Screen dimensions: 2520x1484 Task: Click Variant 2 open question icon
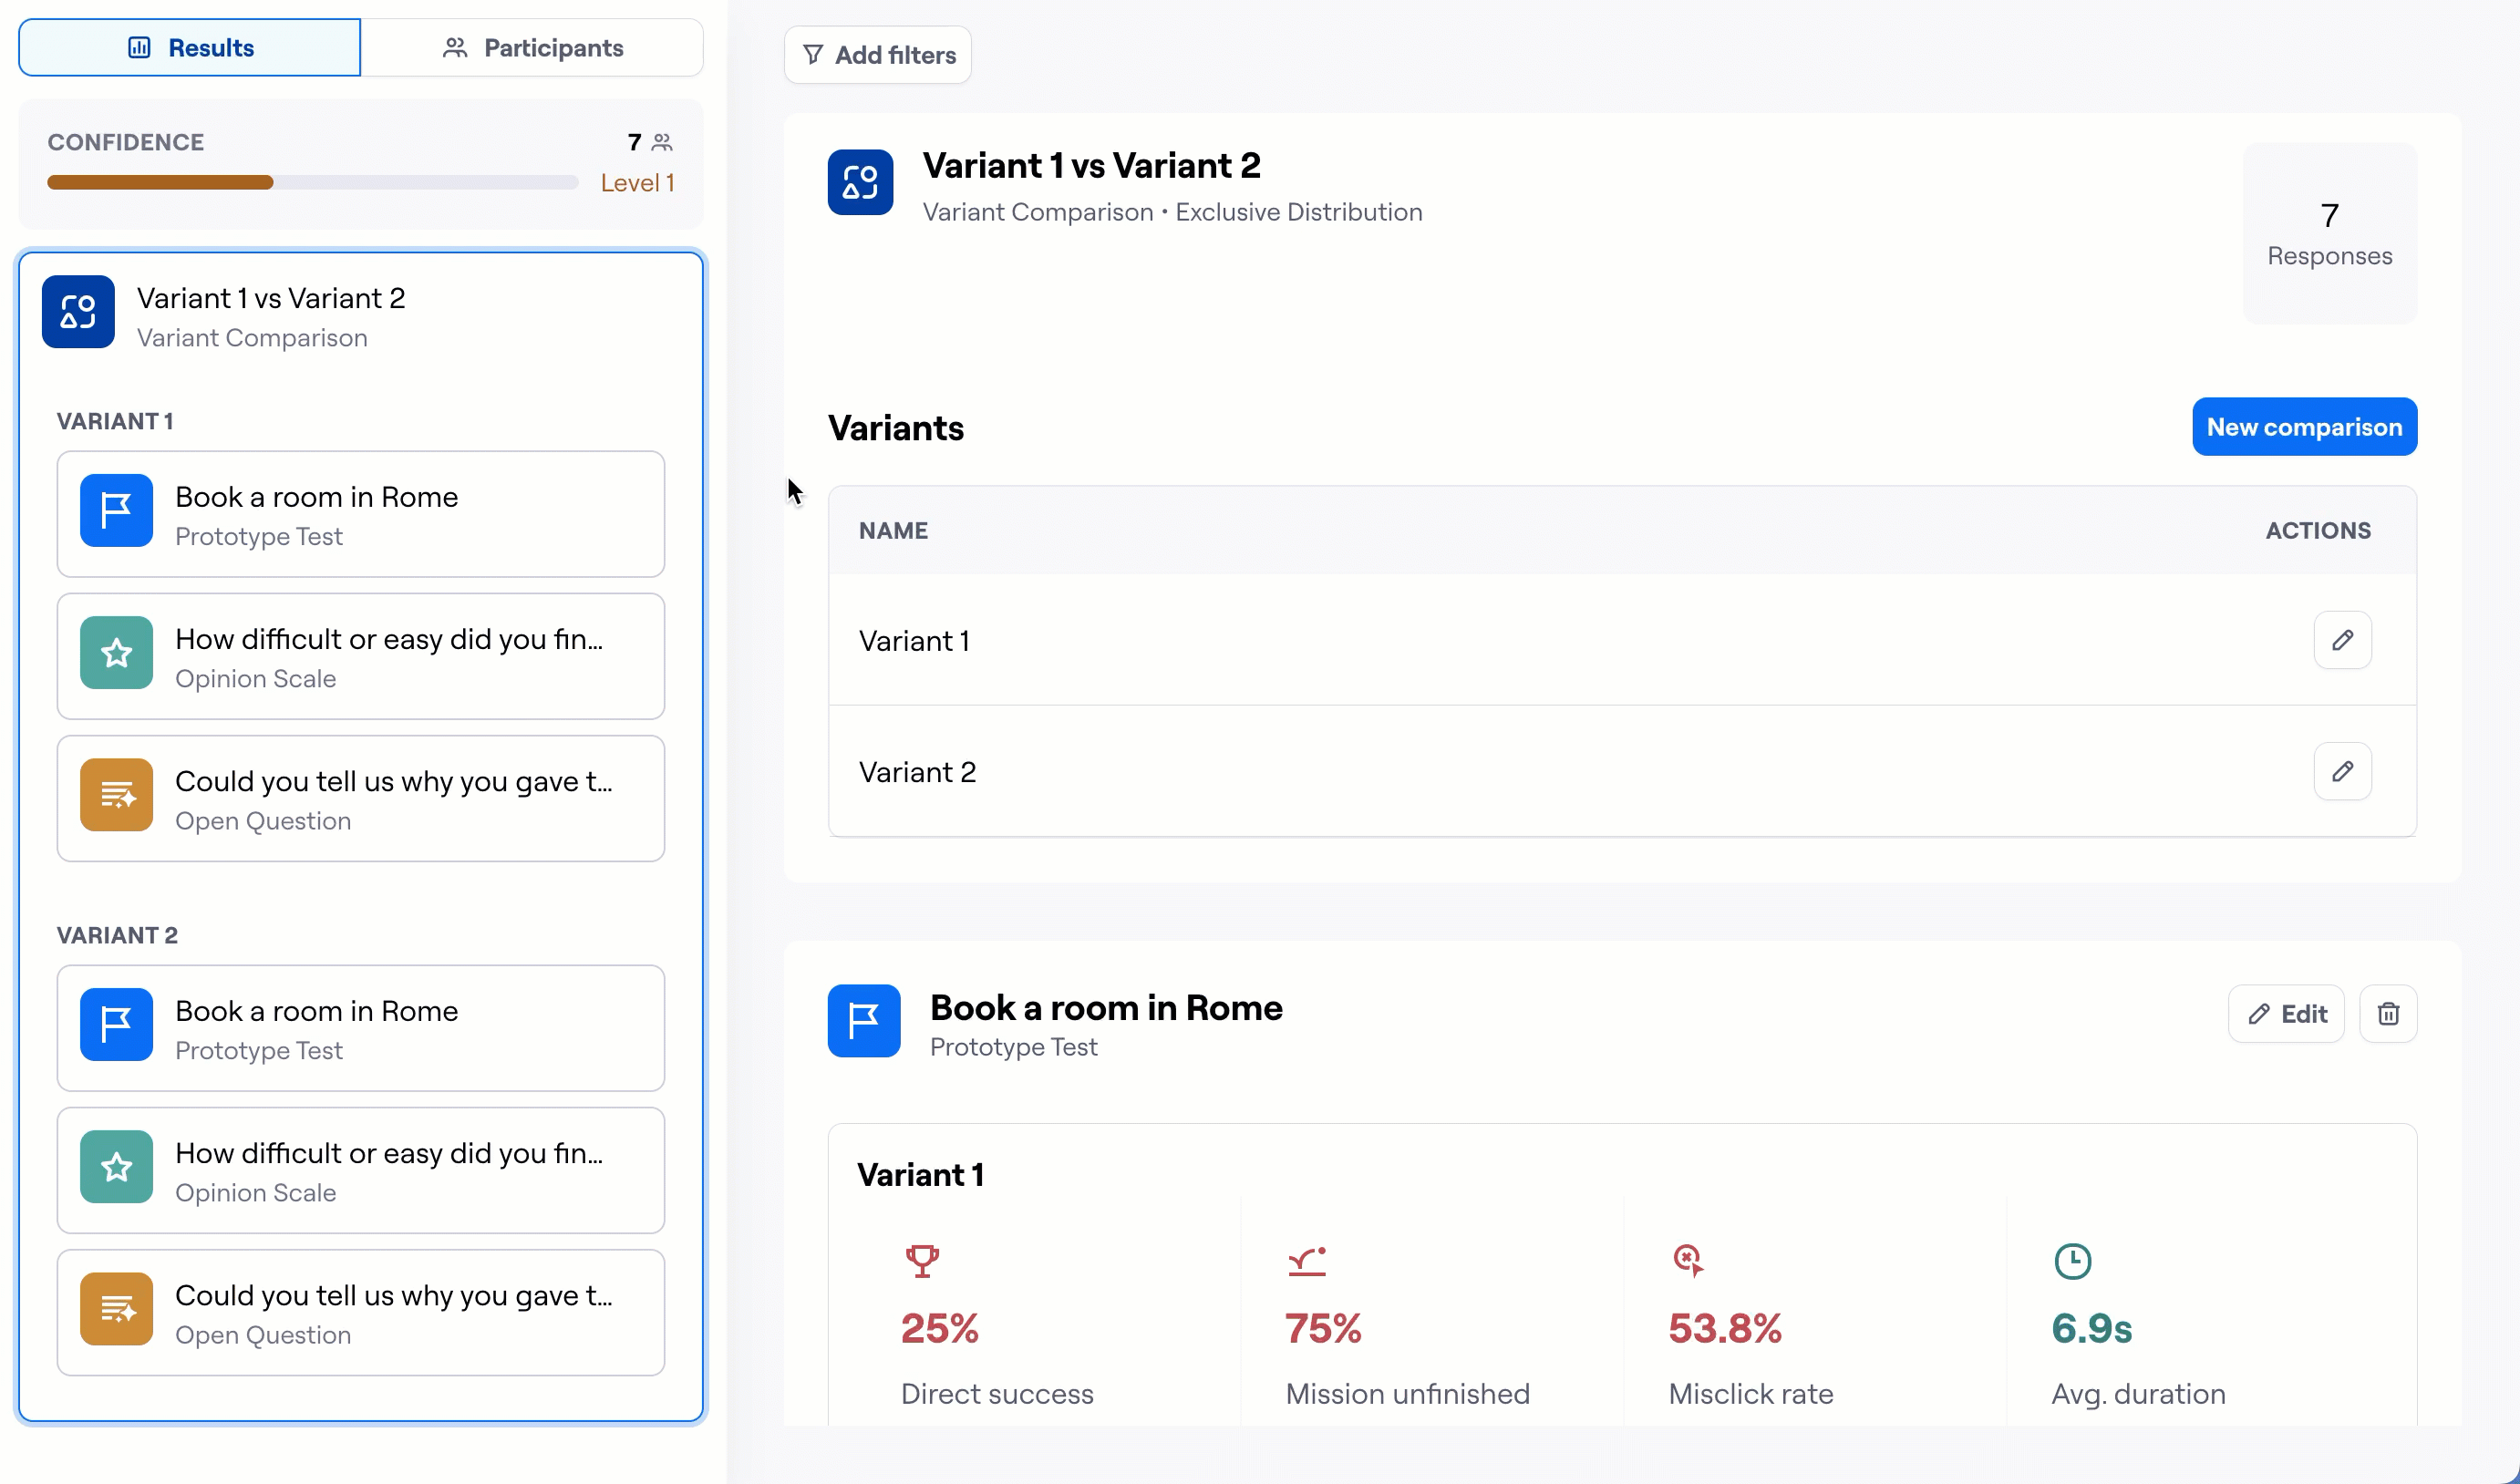116,1309
